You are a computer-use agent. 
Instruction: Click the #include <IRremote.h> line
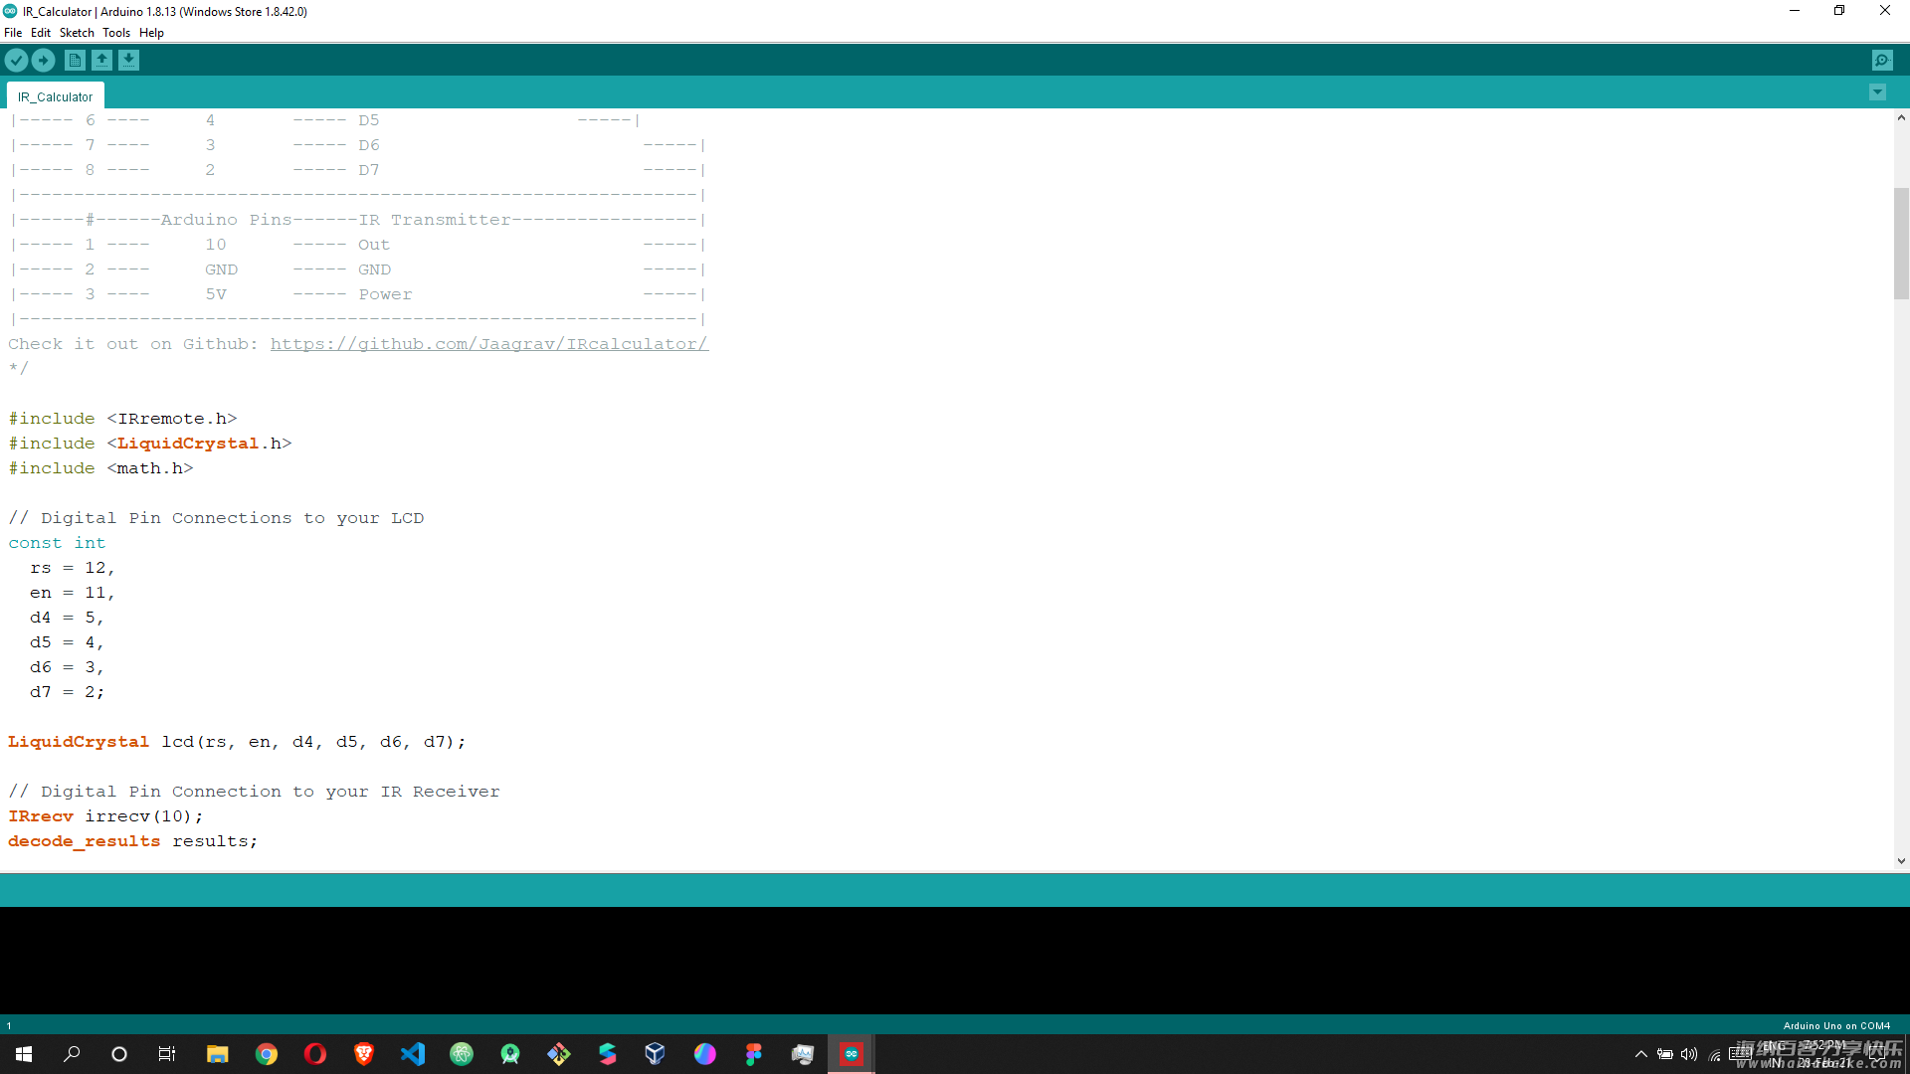tap(122, 419)
